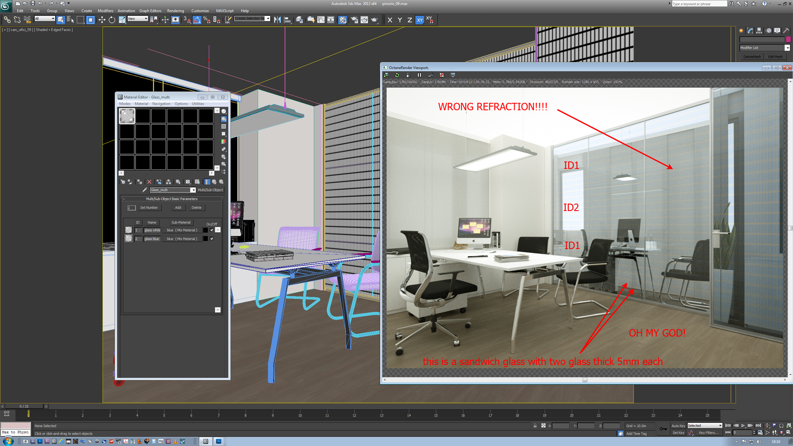This screenshot has width=793, height=446.
Task: Select the first material sample slot
Action: (x=127, y=116)
